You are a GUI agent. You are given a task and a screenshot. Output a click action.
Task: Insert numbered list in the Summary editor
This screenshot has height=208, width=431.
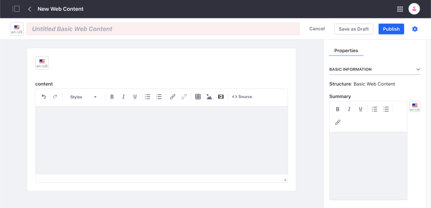[x=374, y=109]
